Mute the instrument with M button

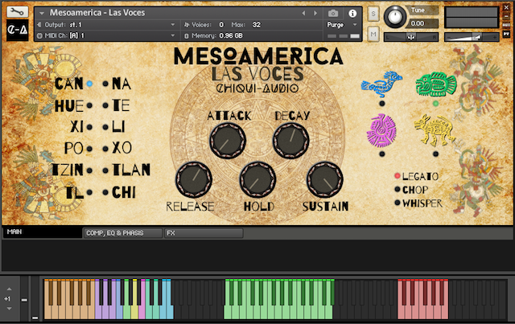(x=374, y=32)
